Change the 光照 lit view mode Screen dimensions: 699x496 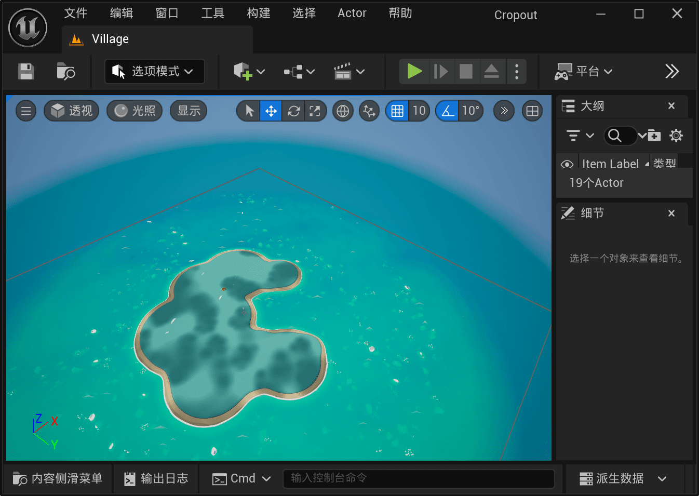pos(135,111)
